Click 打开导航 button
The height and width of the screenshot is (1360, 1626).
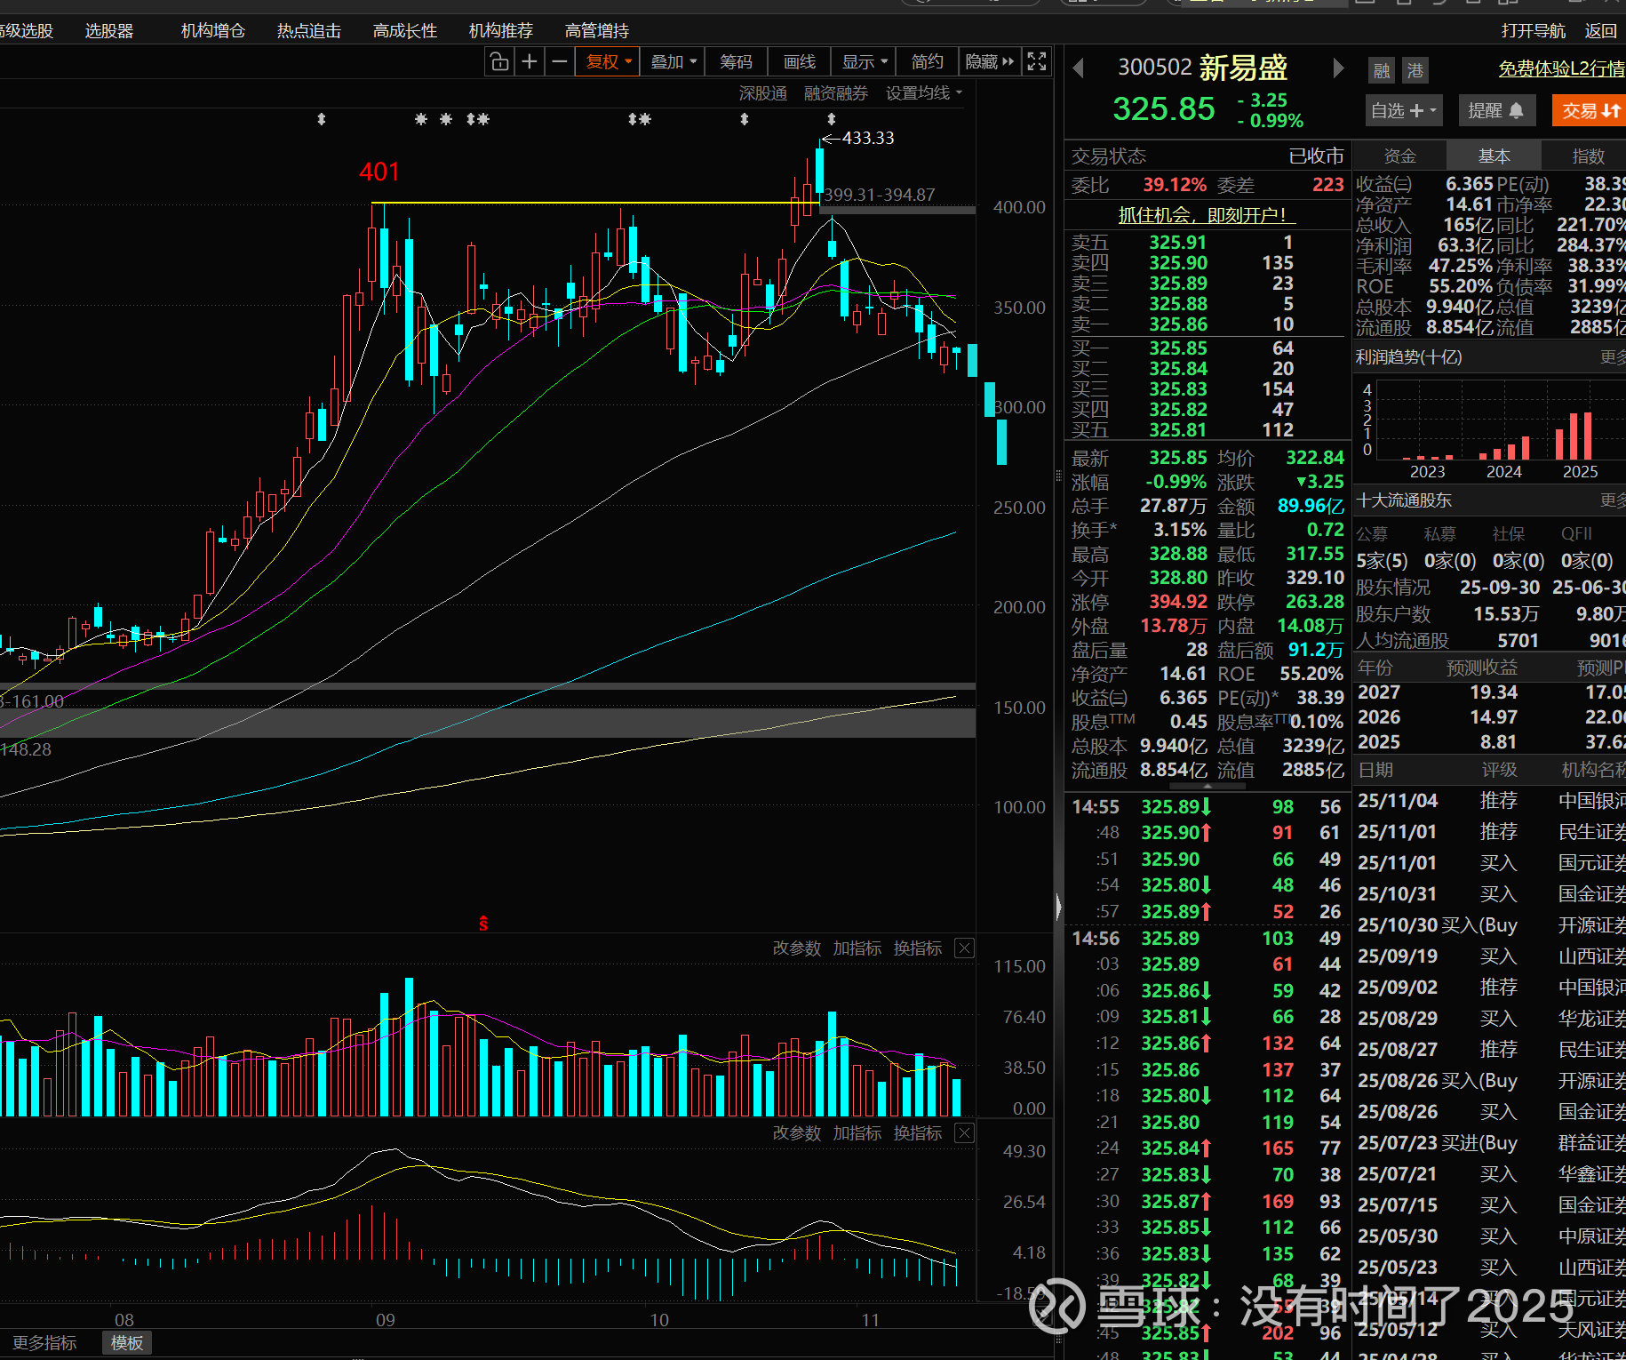coord(1534,31)
